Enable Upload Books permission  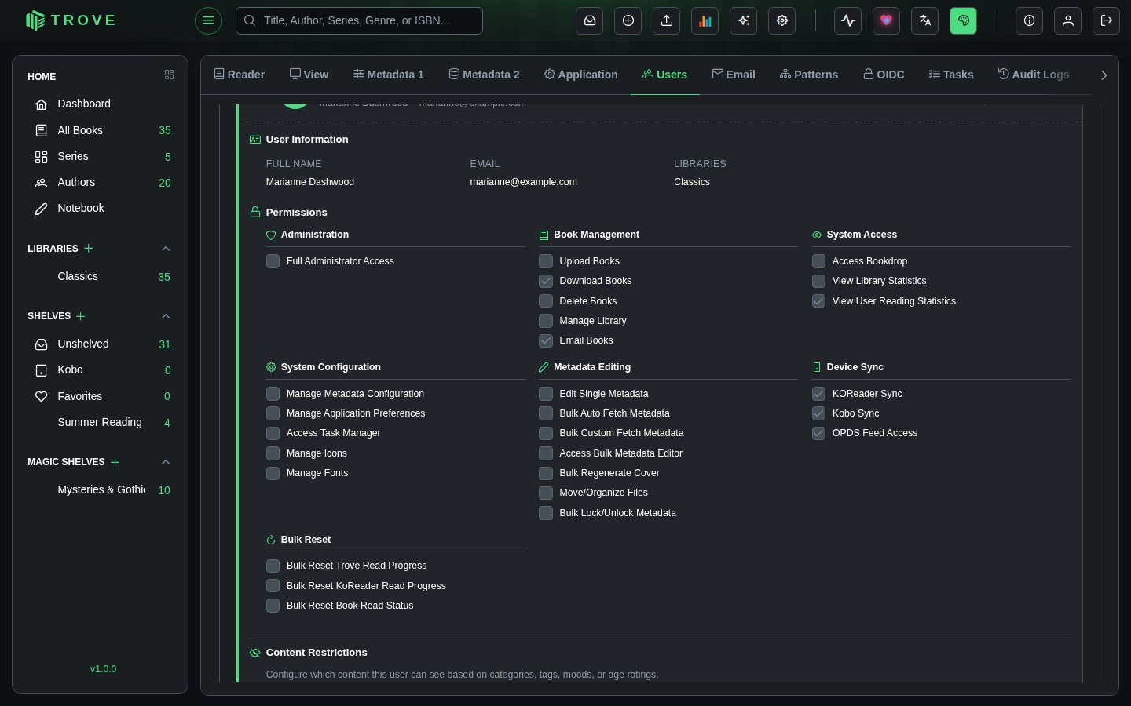[546, 261]
